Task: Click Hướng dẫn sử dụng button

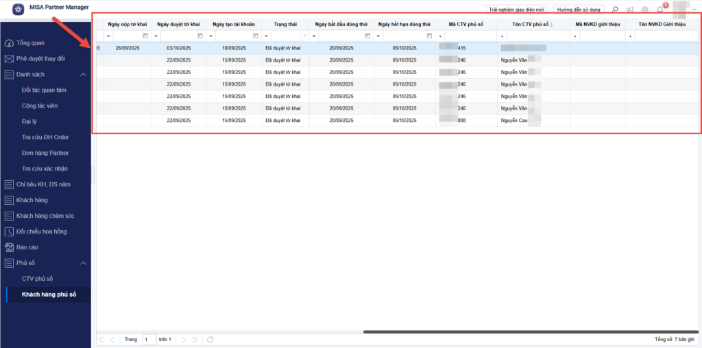Action: point(577,10)
